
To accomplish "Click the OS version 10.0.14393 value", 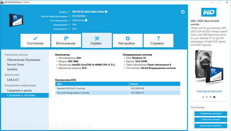I will click(x=141, y=61).
